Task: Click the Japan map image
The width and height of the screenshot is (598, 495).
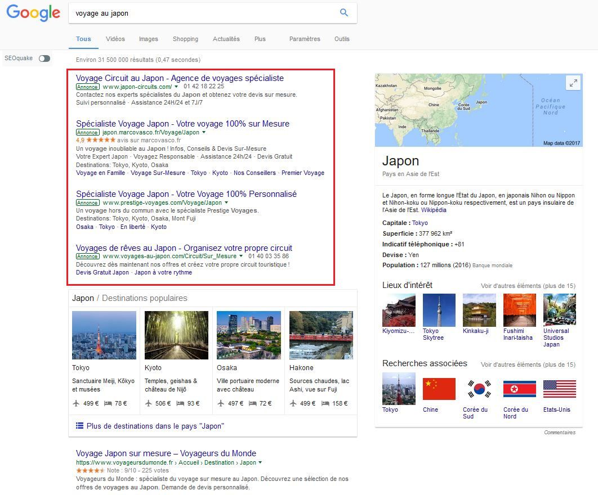Action: coord(479,110)
